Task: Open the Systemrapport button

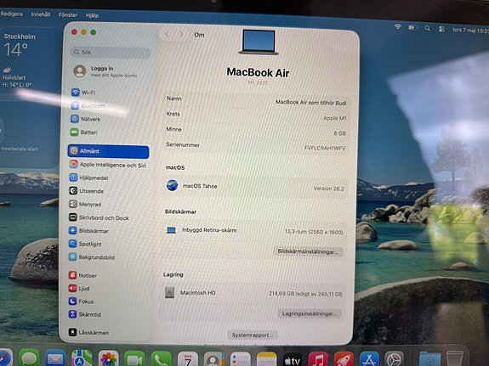Action: click(252, 335)
